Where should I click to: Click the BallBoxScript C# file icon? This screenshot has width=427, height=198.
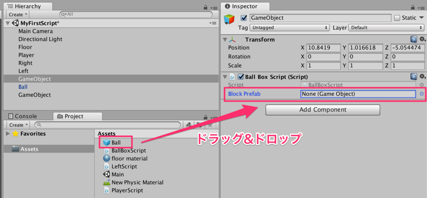coord(106,151)
